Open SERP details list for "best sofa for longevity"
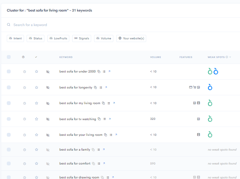Viewport: 240px width, 179px height. point(101,87)
